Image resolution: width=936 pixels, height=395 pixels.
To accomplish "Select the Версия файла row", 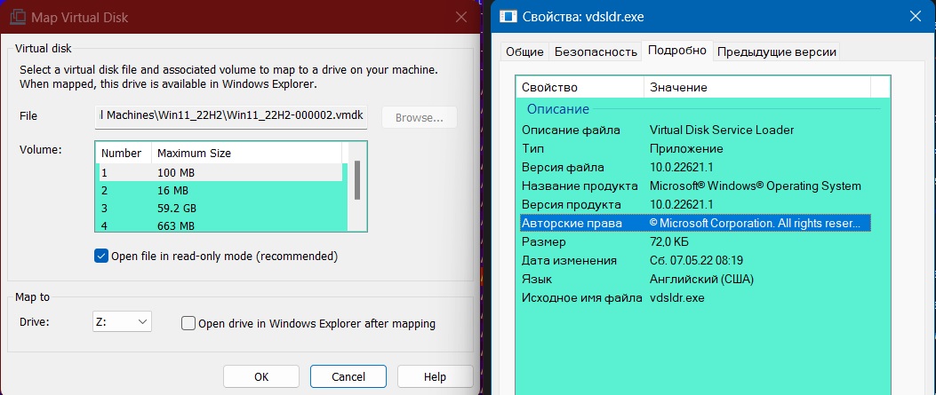I will [x=695, y=168].
